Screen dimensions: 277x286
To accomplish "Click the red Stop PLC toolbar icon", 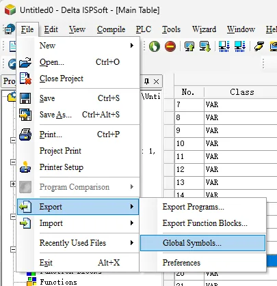I will 170,46.
